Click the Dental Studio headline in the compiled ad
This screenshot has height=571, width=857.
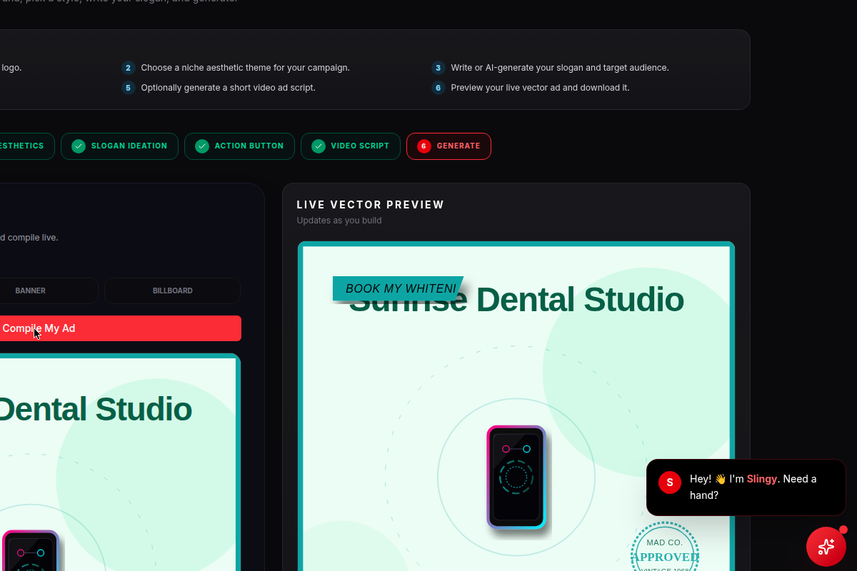click(96, 410)
